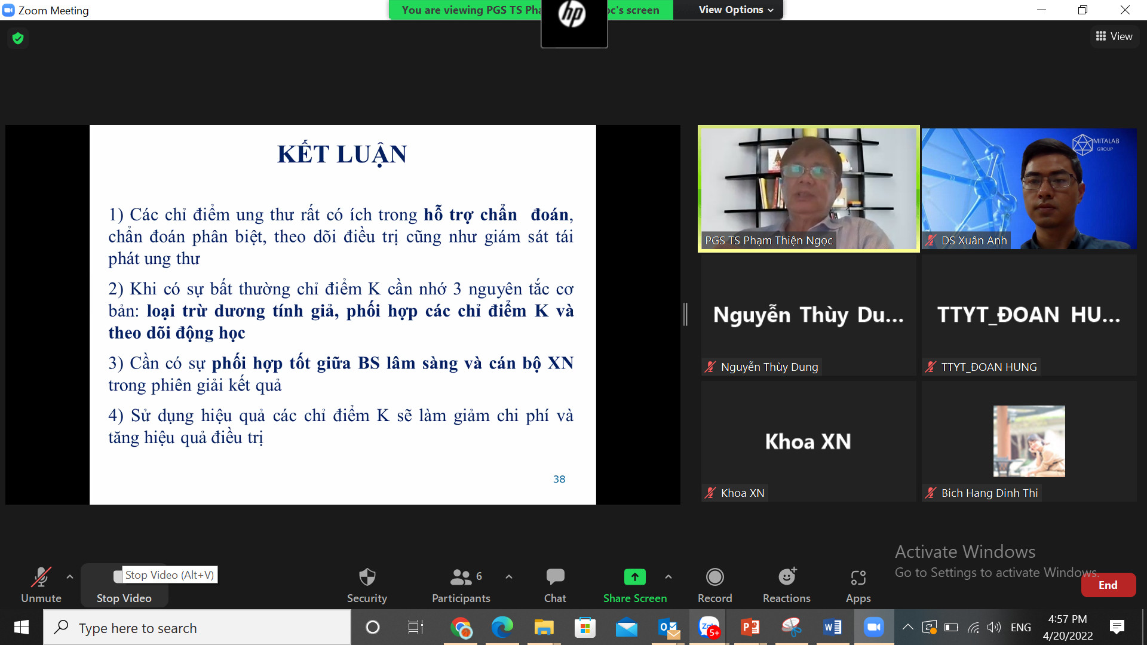The height and width of the screenshot is (645, 1147).
Task: Click the shared screen and gallery divider handle
Action: [x=686, y=314]
